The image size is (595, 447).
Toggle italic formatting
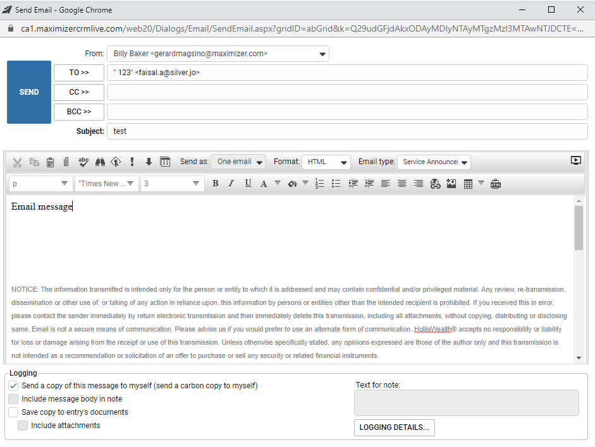tap(231, 184)
